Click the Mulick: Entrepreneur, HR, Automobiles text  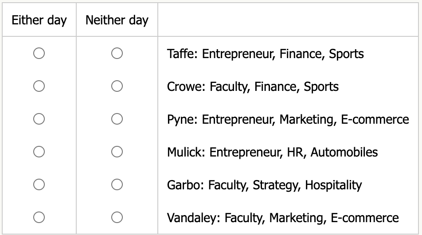[x=272, y=153]
